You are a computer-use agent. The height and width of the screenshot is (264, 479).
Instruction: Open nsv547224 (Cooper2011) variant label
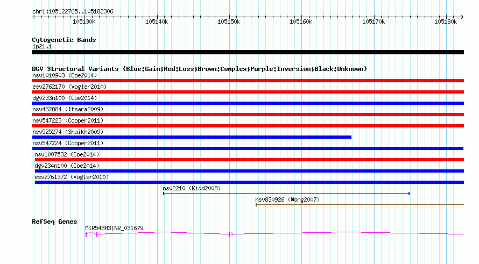point(68,143)
